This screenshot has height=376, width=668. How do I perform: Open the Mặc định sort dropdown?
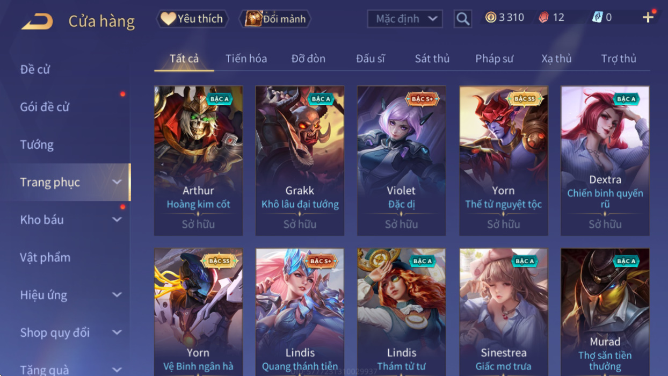tap(405, 19)
